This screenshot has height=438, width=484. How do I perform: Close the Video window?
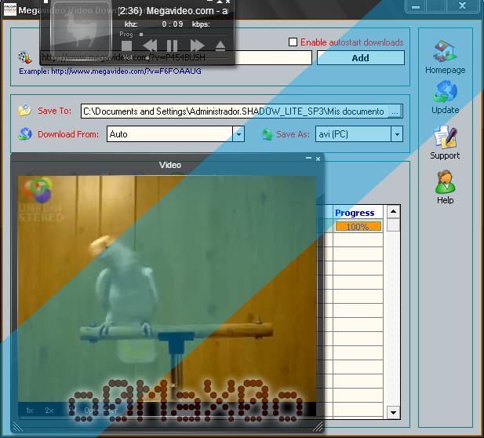click(x=318, y=159)
